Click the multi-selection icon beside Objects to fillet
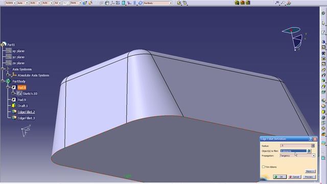The width and height of the screenshot is (327, 184). [x=309, y=151]
